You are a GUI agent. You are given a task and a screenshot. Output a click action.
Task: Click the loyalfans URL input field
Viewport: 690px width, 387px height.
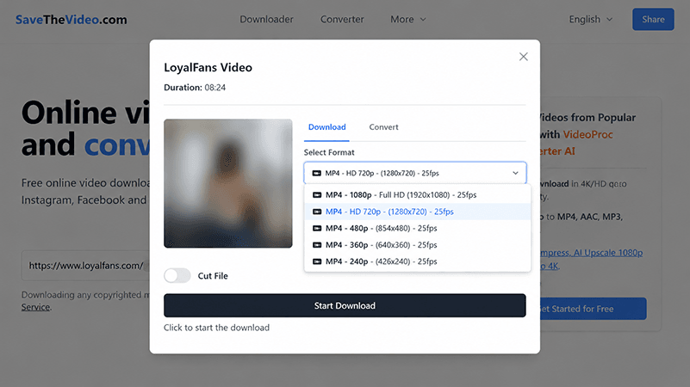pyautogui.click(x=86, y=266)
